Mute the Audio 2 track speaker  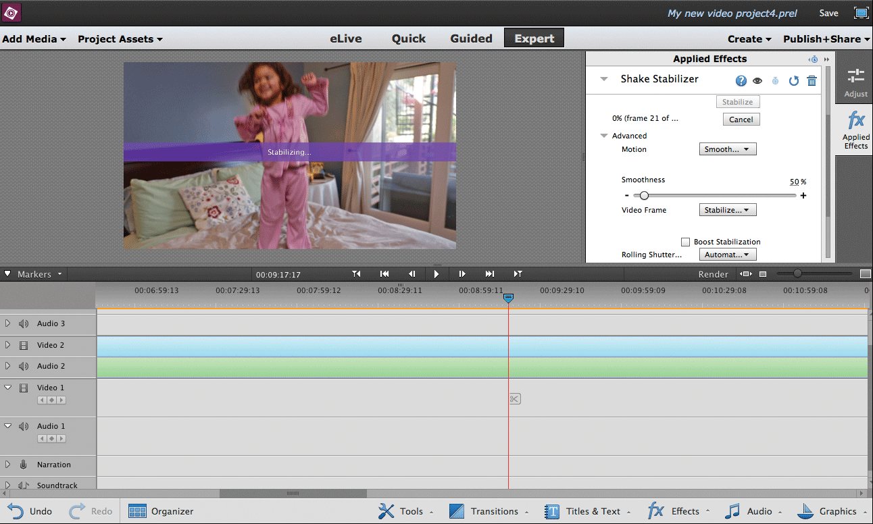click(x=24, y=366)
